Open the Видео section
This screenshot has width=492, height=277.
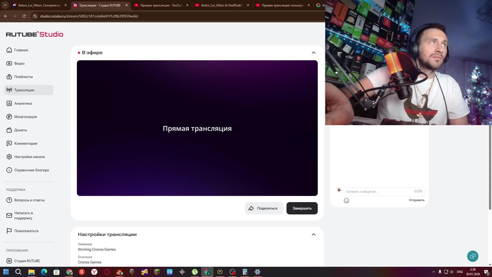click(19, 63)
